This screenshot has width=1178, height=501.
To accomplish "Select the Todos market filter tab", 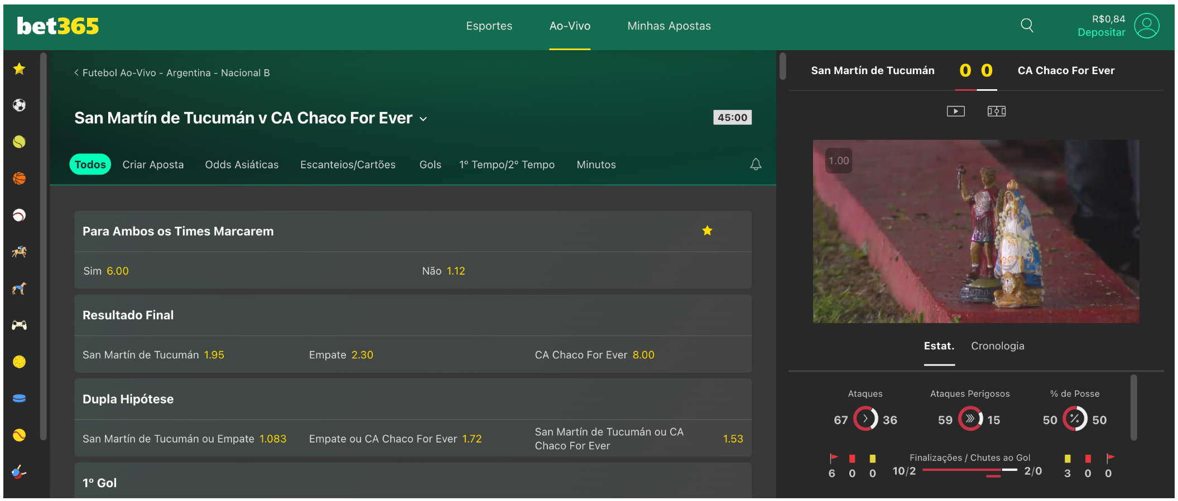I will click(x=90, y=164).
